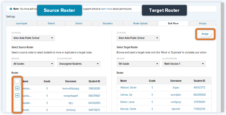Click the Username column header in source roster
This screenshot has height=115, width=226.
pos(71,81)
